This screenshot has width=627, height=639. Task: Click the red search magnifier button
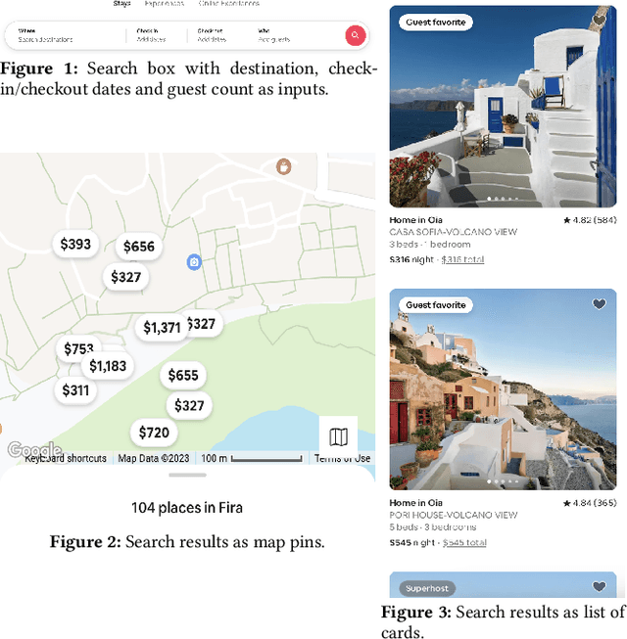pyautogui.click(x=355, y=35)
